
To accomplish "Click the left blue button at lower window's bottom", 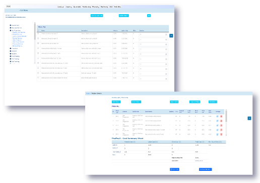I will [x=174, y=169].
